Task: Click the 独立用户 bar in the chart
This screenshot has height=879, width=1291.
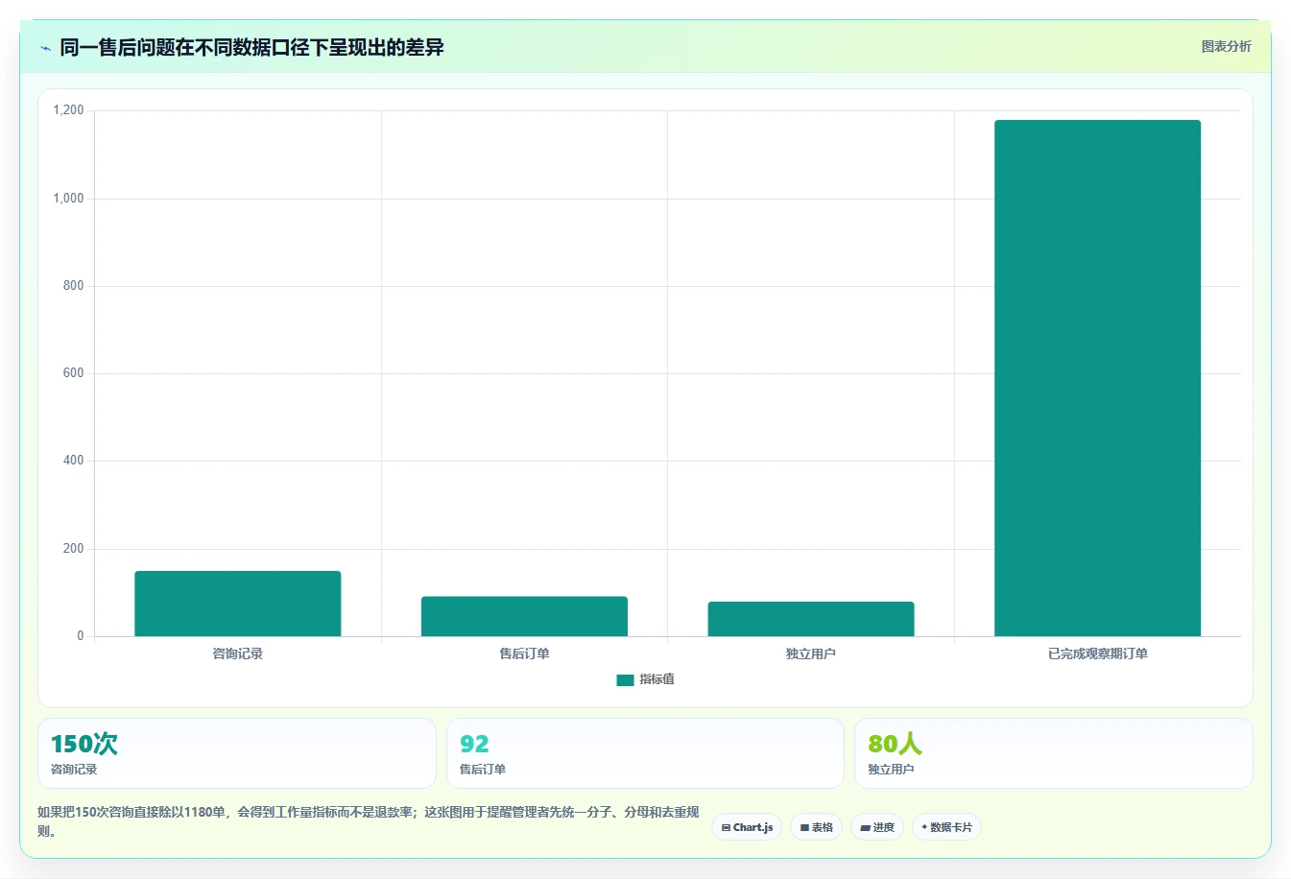Action: coord(811,619)
